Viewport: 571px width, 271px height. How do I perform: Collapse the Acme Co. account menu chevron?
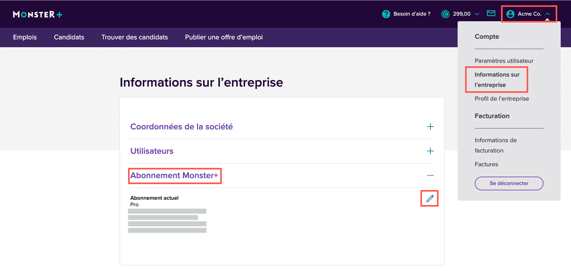click(548, 14)
